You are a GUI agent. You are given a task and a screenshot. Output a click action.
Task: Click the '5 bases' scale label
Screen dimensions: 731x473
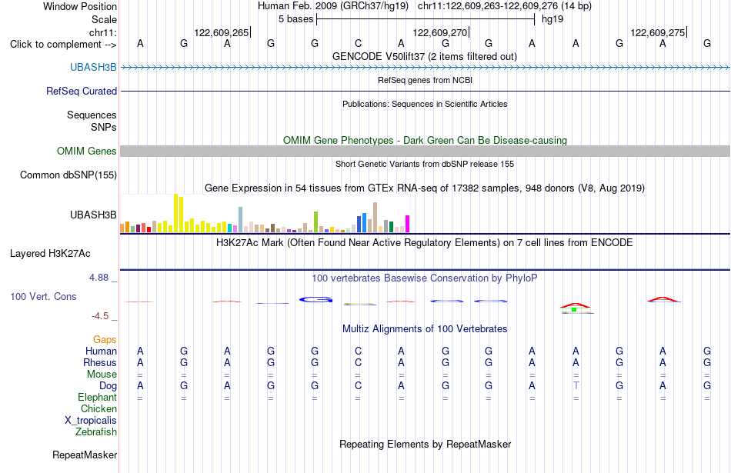[x=296, y=19]
